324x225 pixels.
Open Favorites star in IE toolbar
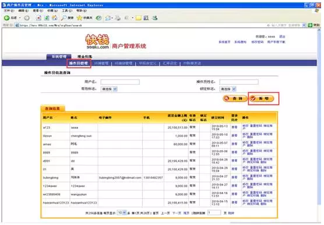pyautogui.click(x=80, y=18)
